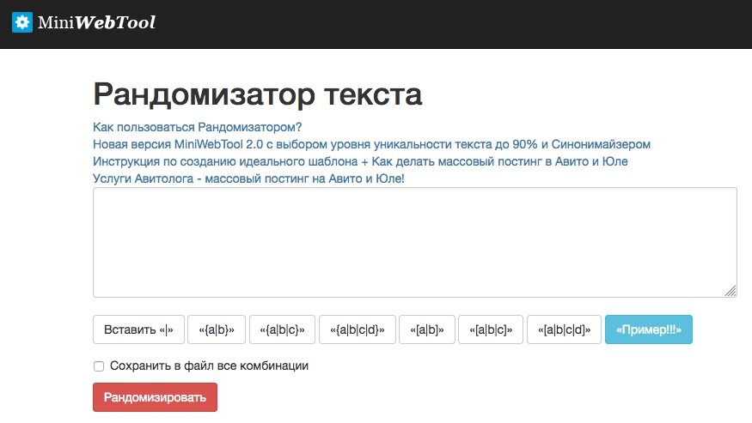The height and width of the screenshot is (423, 752).
Task: Click the textarea resize grip handle
Action: [731, 291]
